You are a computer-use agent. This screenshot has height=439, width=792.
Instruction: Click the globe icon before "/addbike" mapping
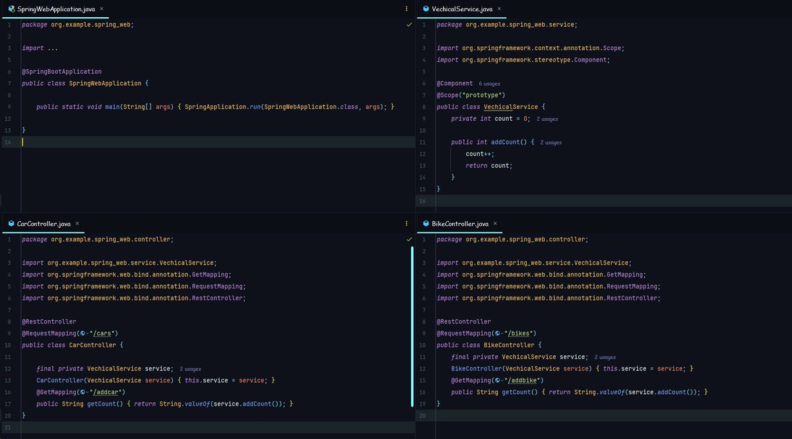point(496,380)
